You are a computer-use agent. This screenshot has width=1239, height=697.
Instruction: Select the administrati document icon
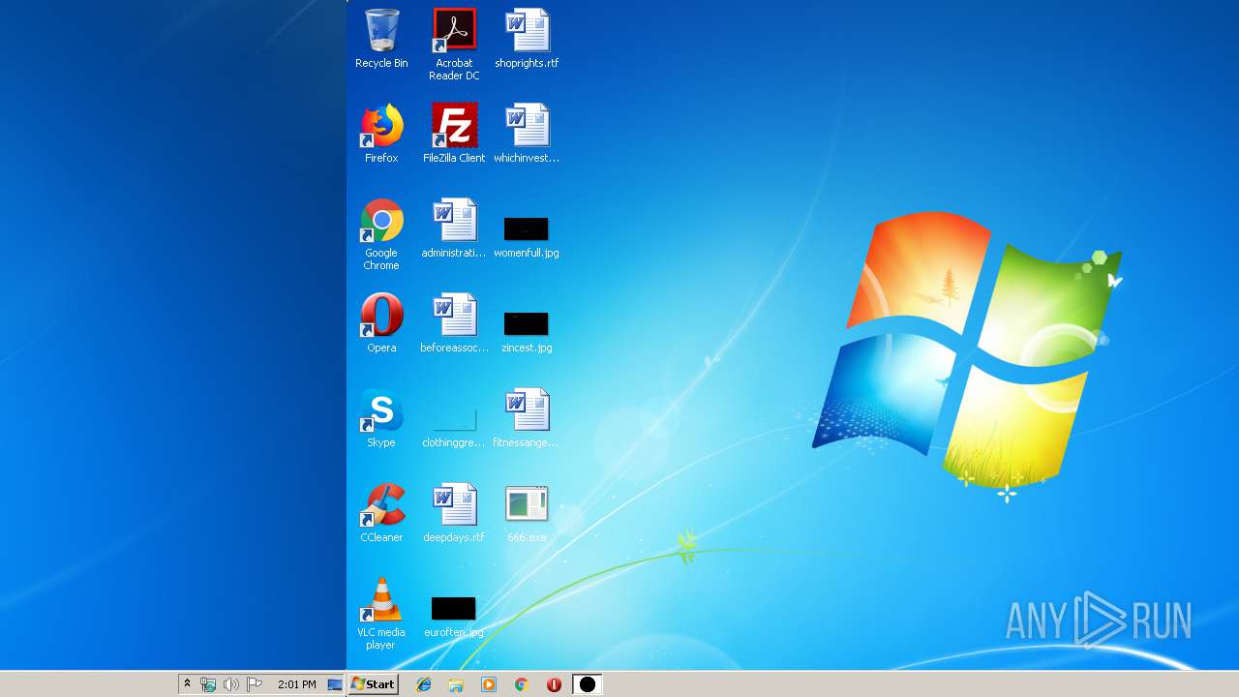tap(454, 228)
